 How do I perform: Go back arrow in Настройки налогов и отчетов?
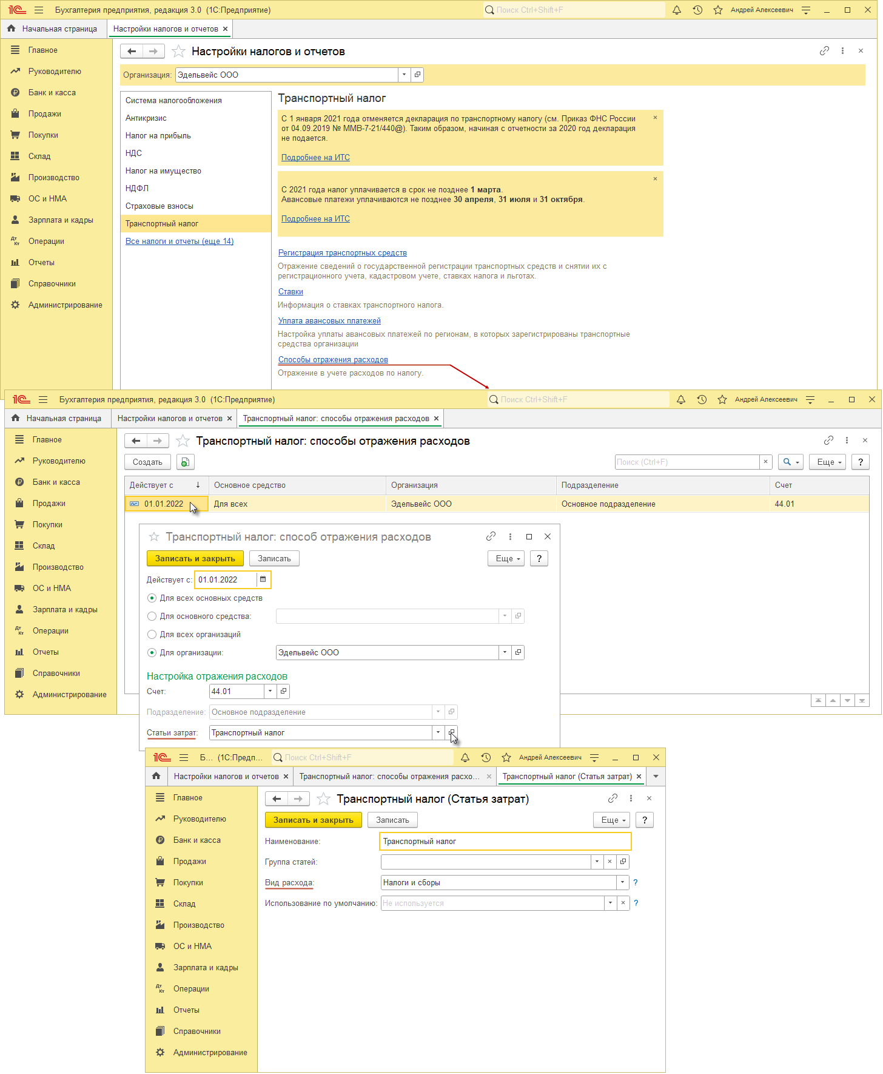pyautogui.click(x=132, y=52)
